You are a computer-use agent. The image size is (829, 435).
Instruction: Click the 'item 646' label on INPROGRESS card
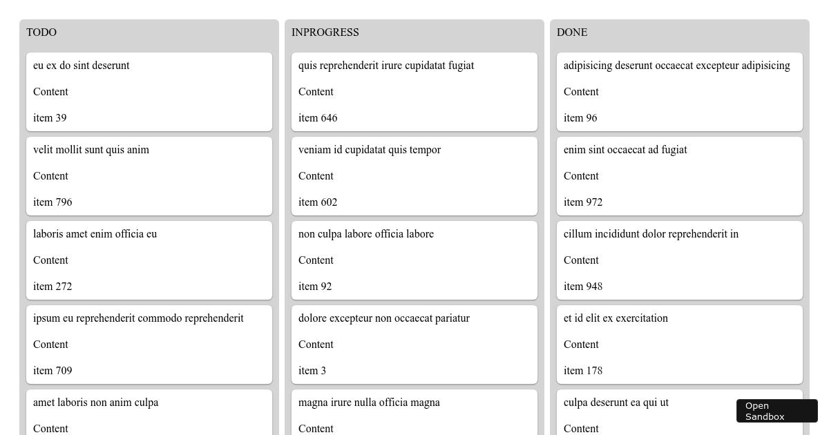(x=318, y=118)
